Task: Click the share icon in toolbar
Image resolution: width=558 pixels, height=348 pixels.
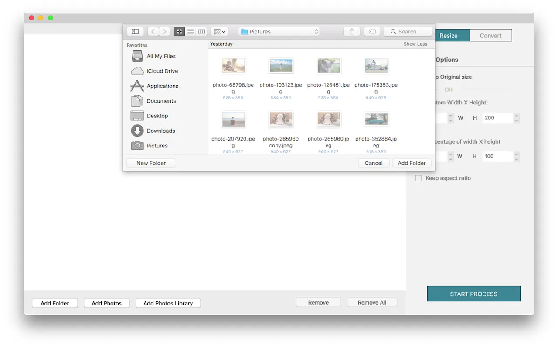Action: click(x=352, y=32)
